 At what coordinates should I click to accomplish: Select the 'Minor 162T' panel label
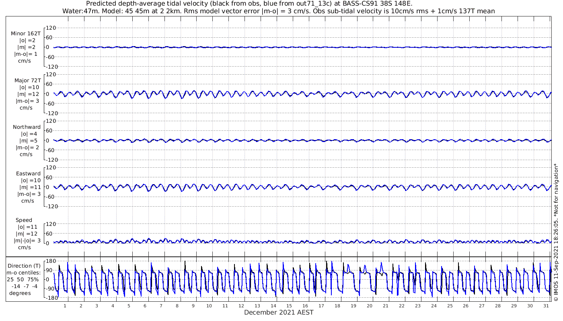26,34
